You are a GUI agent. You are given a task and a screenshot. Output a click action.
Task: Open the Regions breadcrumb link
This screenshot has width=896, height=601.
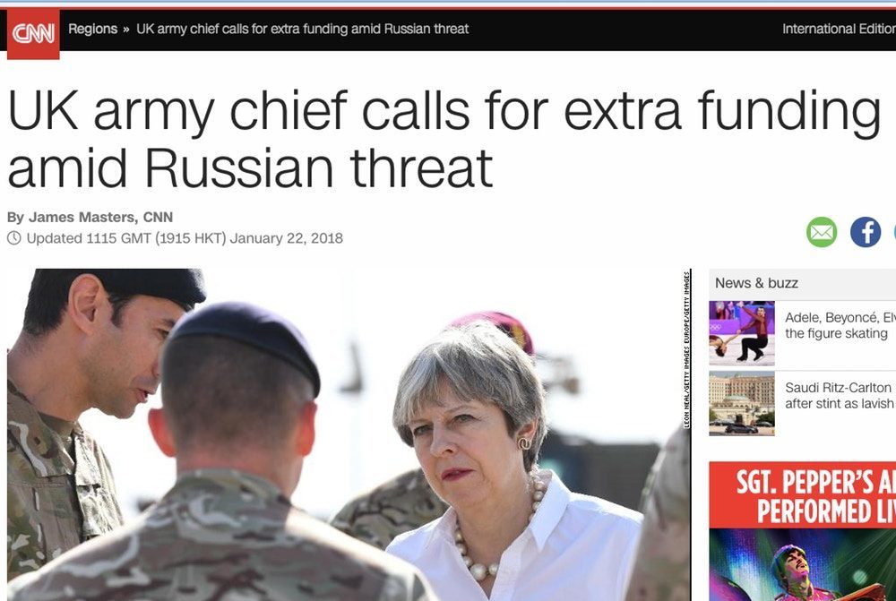(92, 29)
